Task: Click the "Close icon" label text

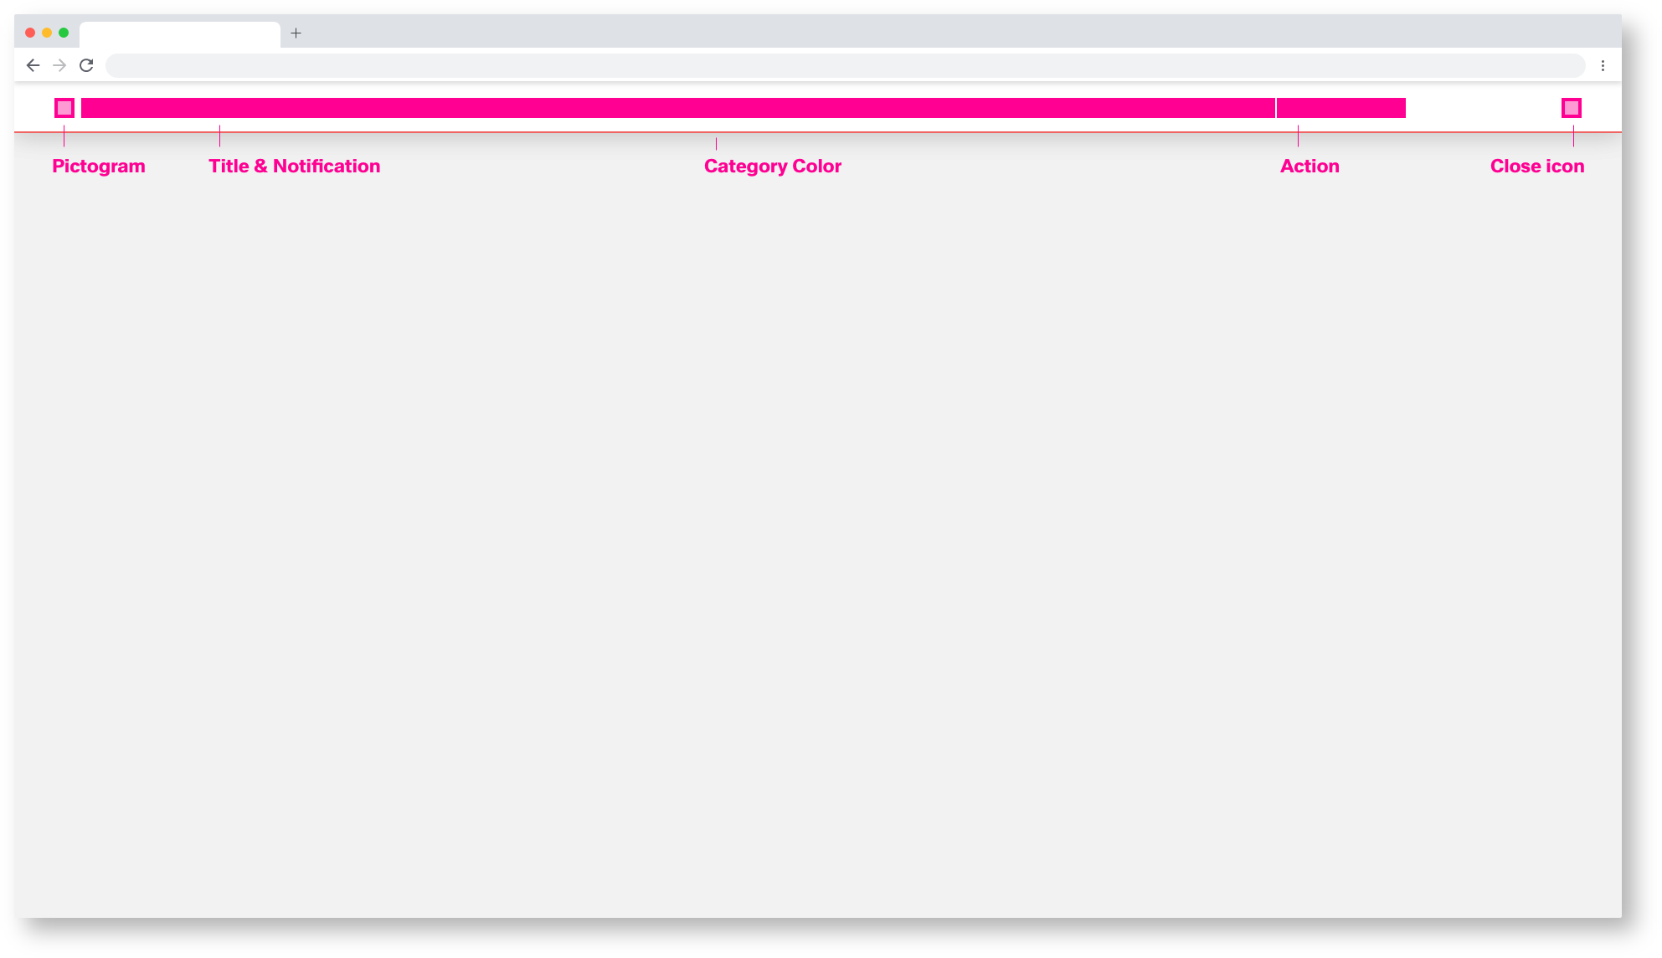Action: coord(1536,166)
